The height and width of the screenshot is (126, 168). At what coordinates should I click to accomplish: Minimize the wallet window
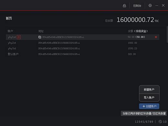click(x=157, y=5)
